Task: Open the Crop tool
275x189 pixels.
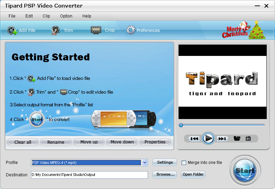Action: point(103,30)
